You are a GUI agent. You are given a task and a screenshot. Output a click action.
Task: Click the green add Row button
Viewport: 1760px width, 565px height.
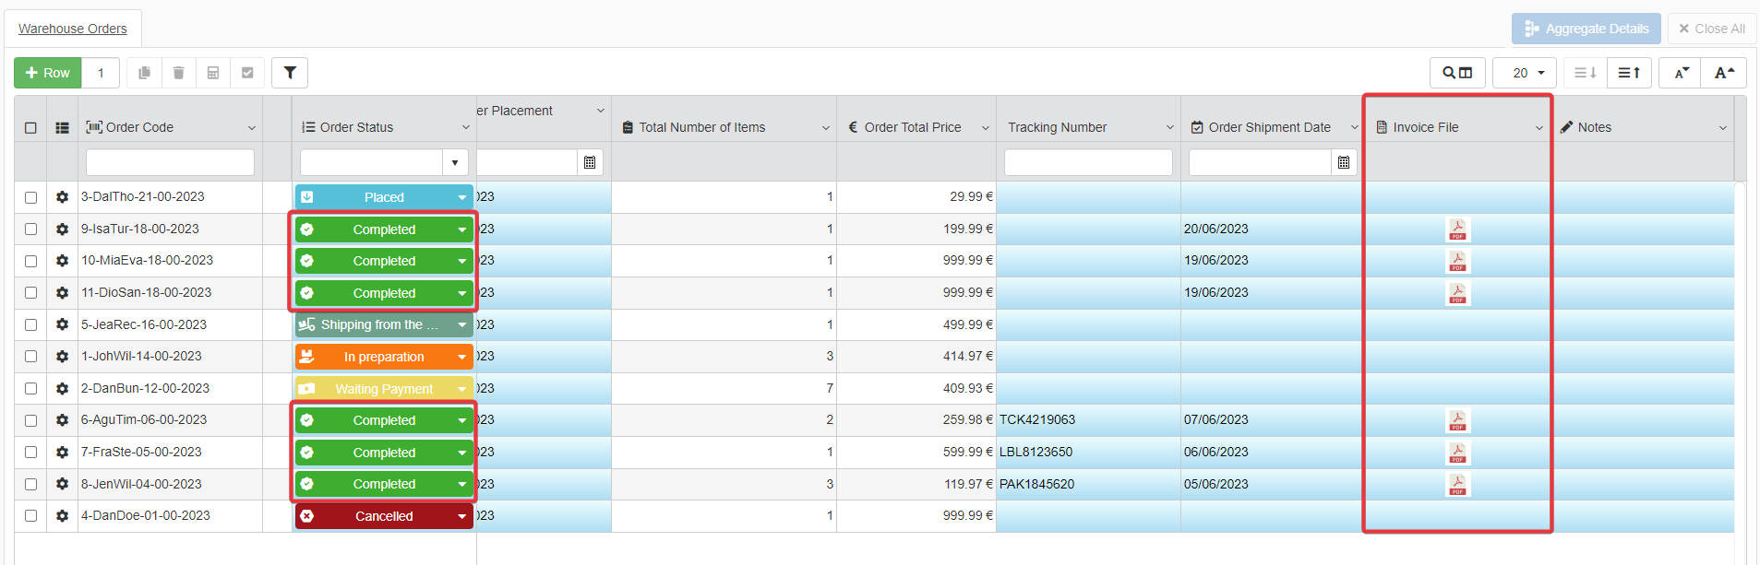tap(48, 73)
